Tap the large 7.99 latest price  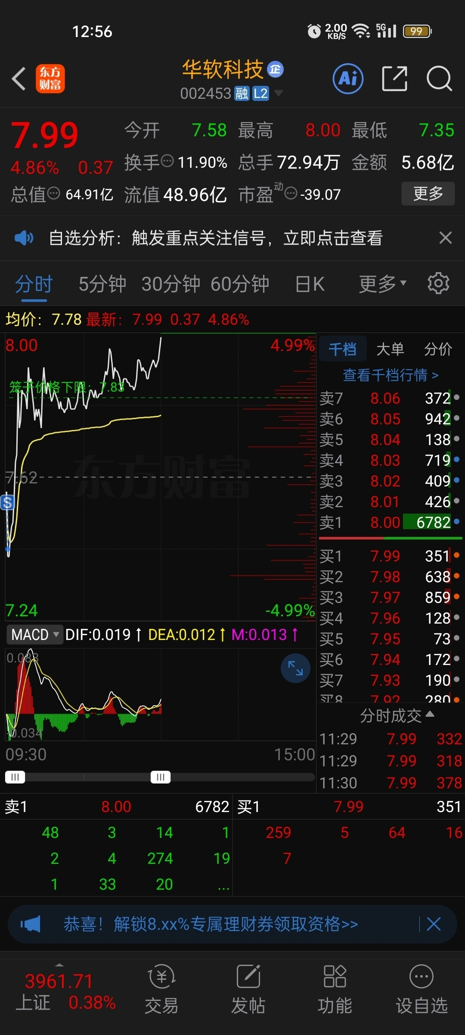point(44,135)
